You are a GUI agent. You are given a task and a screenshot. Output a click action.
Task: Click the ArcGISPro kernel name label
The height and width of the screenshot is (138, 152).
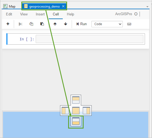(x=124, y=14)
